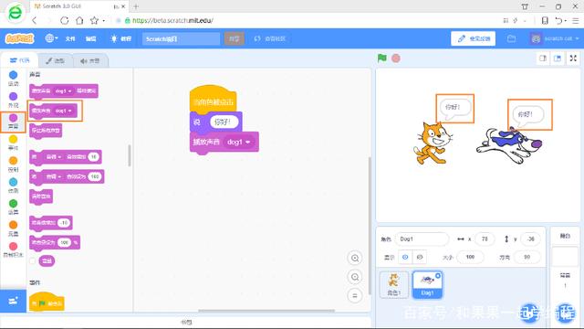Click the Scratch project title field
Viewport: 584px width, 329px height.
[x=181, y=38]
